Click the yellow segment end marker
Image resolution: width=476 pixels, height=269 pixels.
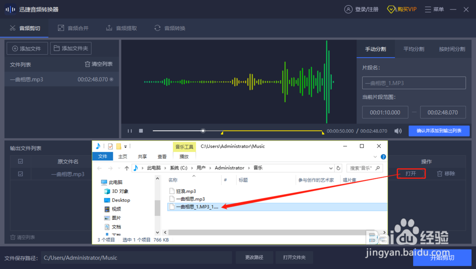[323, 133]
